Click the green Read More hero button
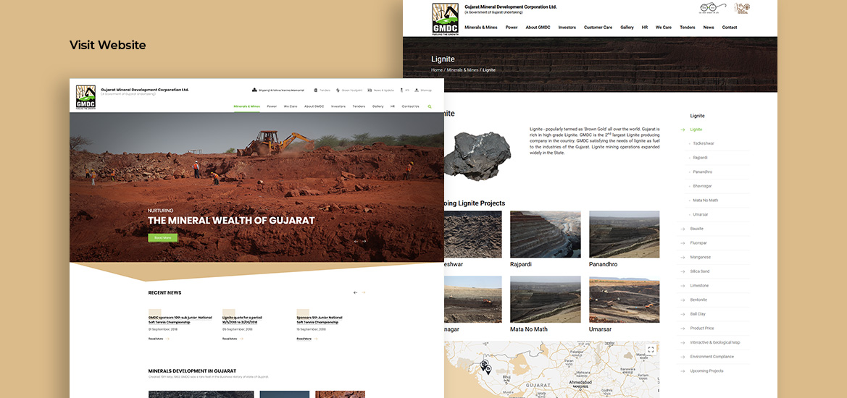847x398 pixels. point(162,237)
